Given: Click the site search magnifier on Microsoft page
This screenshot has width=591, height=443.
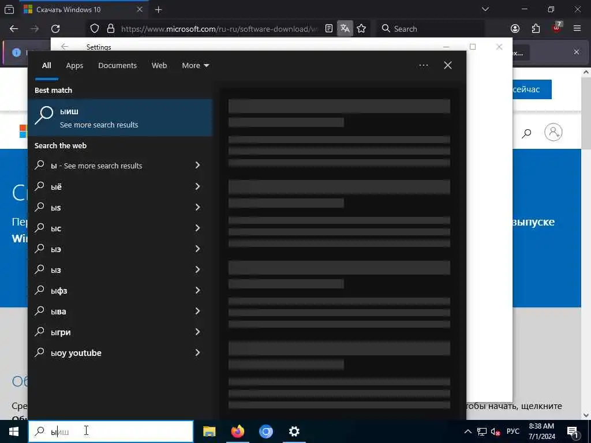Looking at the screenshot, I should (x=526, y=133).
